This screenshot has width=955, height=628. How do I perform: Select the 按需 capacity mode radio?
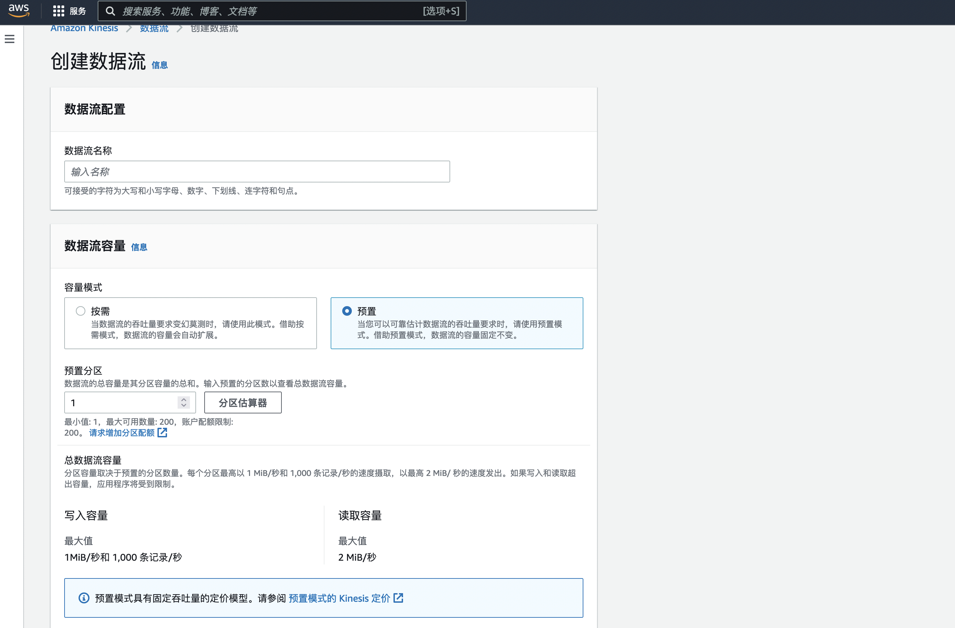tap(81, 311)
